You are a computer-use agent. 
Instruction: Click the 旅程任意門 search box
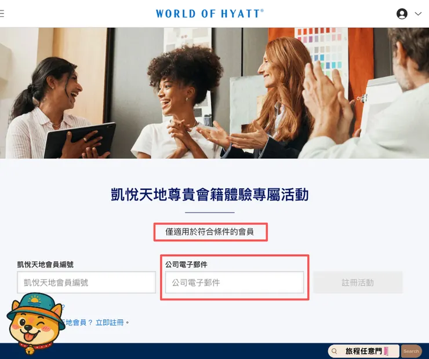[x=364, y=351]
